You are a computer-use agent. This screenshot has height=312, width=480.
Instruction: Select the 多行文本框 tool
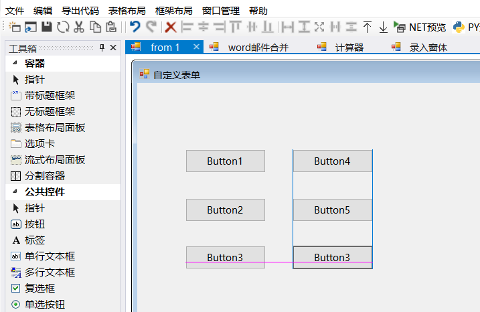pos(63,272)
